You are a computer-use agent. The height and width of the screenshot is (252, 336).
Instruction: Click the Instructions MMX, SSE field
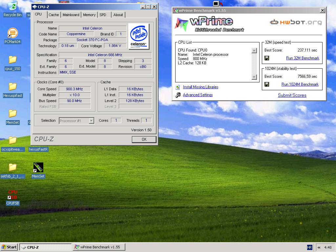105,73
